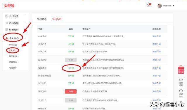
Task: Click the grey 申请 button for 千人万元
Action: click(x=71, y=100)
